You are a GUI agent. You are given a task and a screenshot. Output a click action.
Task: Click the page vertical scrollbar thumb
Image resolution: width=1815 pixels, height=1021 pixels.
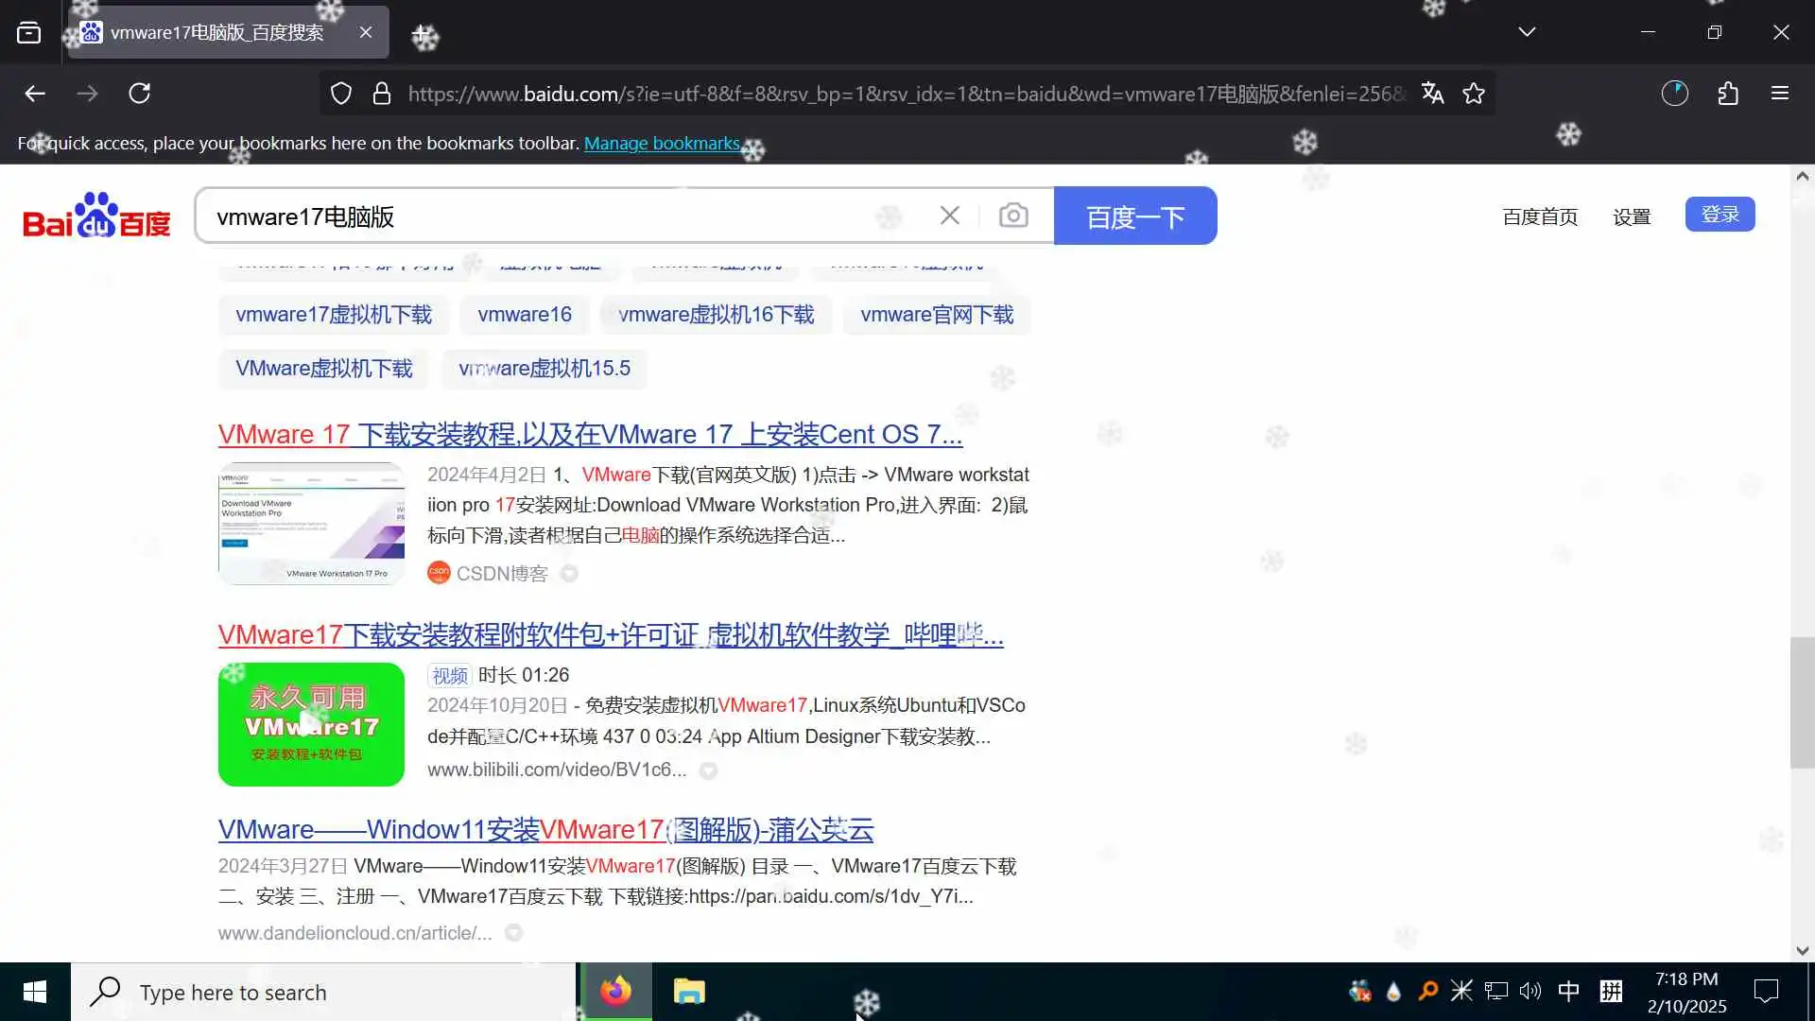[x=1802, y=702]
